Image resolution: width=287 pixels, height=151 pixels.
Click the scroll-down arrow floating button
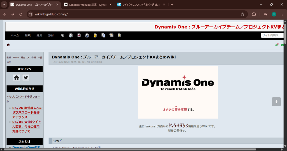click(x=276, y=102)
